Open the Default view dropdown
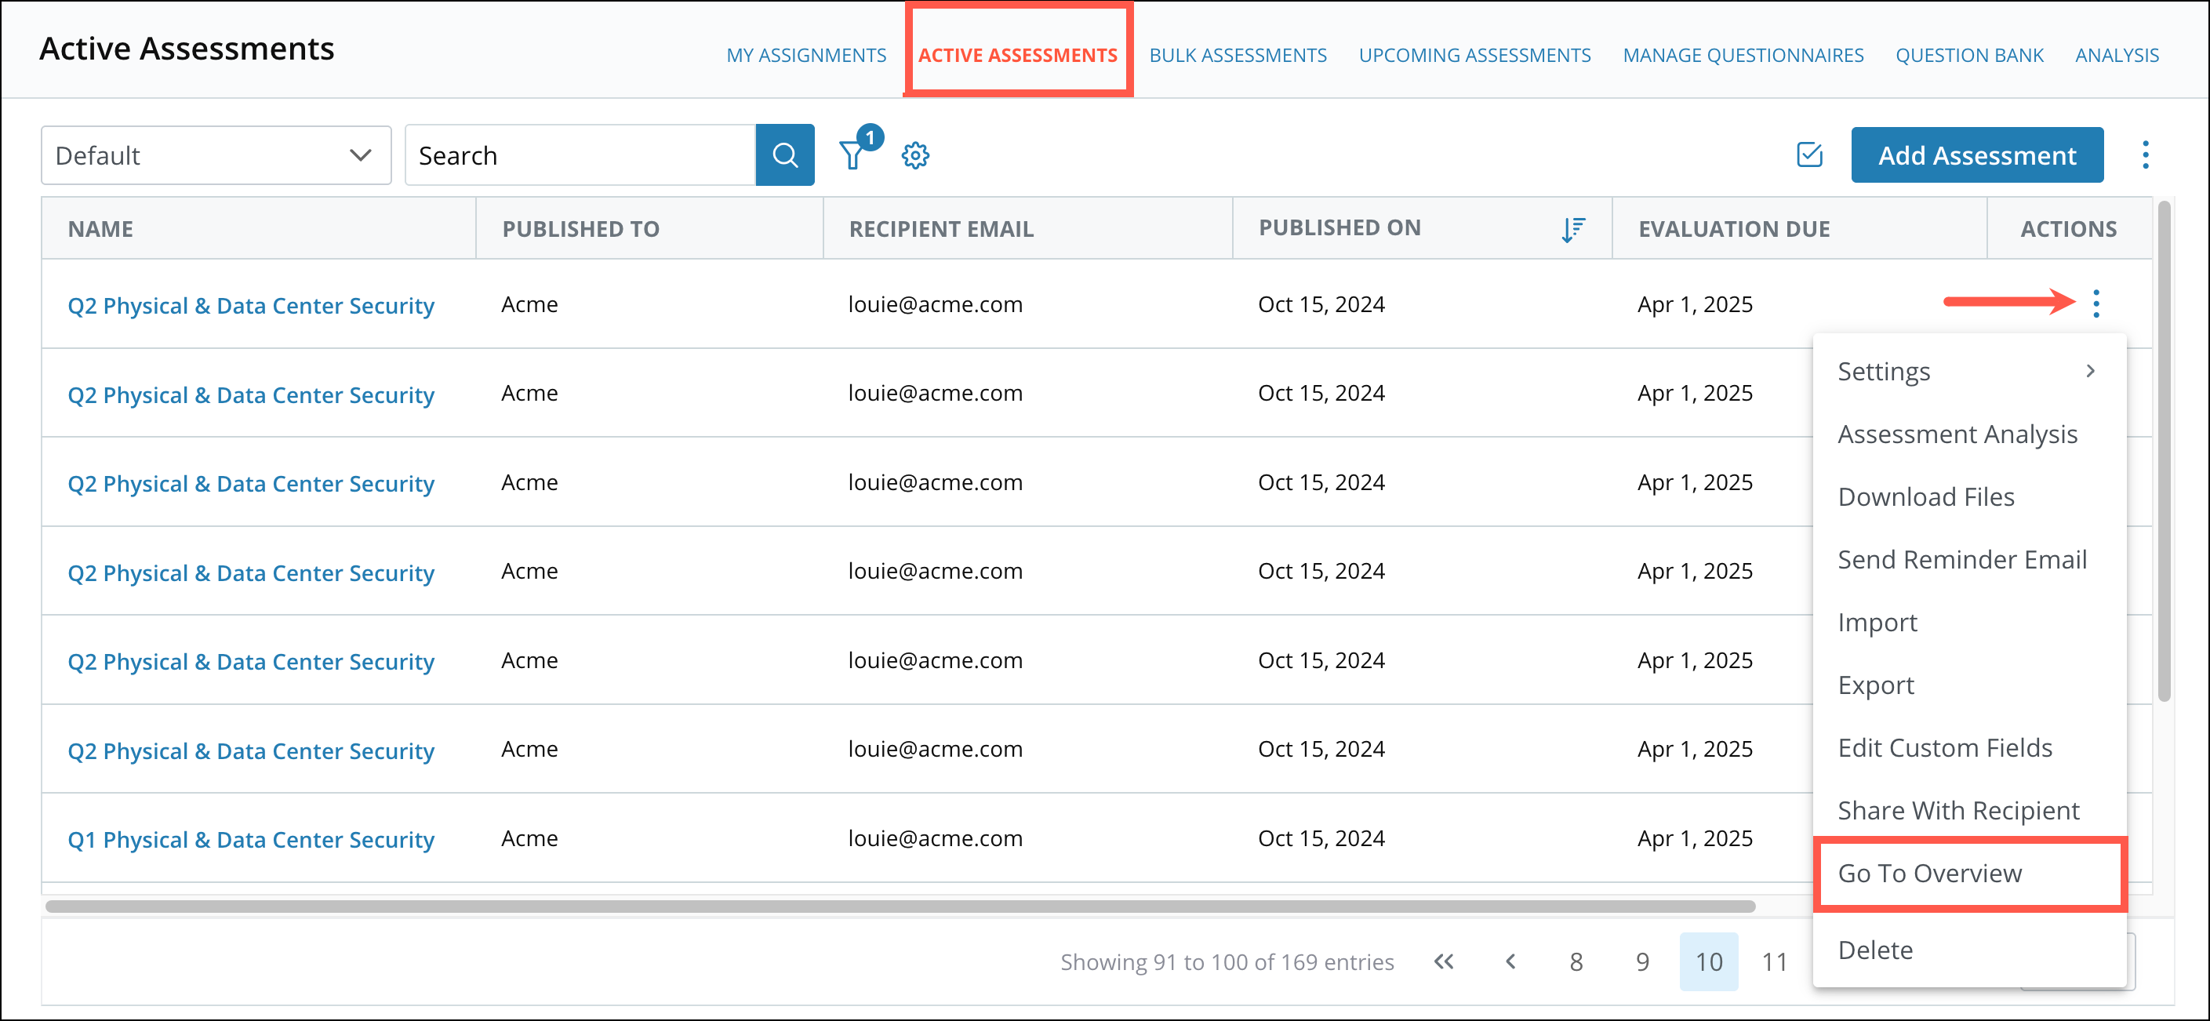This screenshot has height=1021, width=2210. (x=216, y=155)
